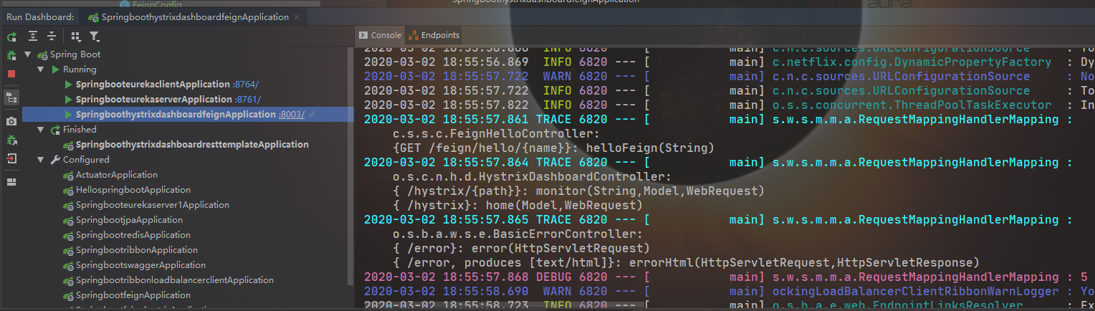Click the Console tab terminal icon
Image resolution: width=1095 pixels, height=311 pixels.
[x=363, y=34]
